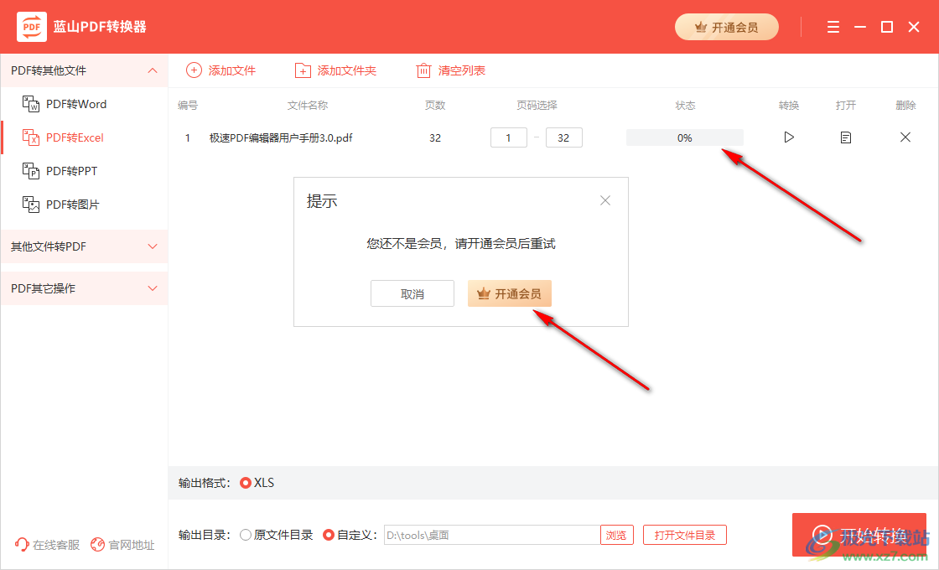Click the end page field showing 32
Screen dimensions: 939x570
coord(564,137)
